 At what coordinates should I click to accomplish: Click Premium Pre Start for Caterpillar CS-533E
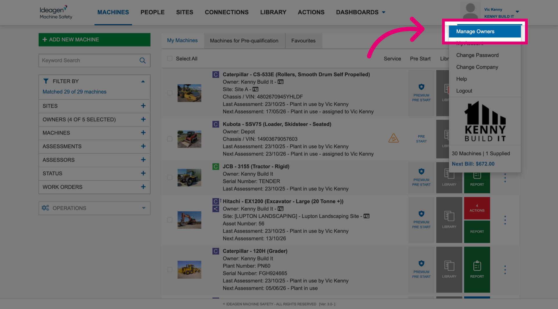point(421,93)
